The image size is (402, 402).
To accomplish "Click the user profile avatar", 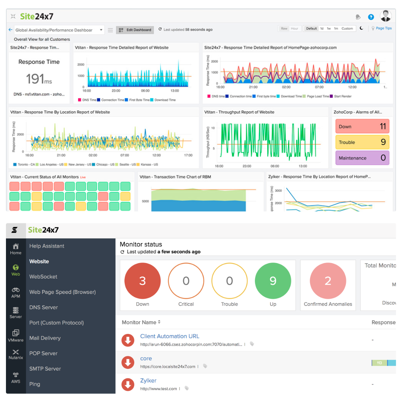I will click(x=385, y=16).
